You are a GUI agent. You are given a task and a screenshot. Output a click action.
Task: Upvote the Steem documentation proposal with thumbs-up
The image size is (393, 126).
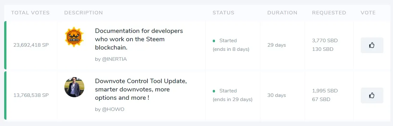click(372, 45)
